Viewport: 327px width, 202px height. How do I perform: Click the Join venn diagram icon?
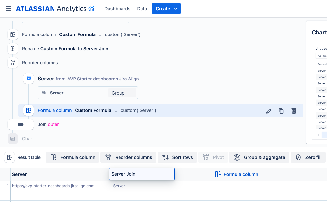pos(21,124)
